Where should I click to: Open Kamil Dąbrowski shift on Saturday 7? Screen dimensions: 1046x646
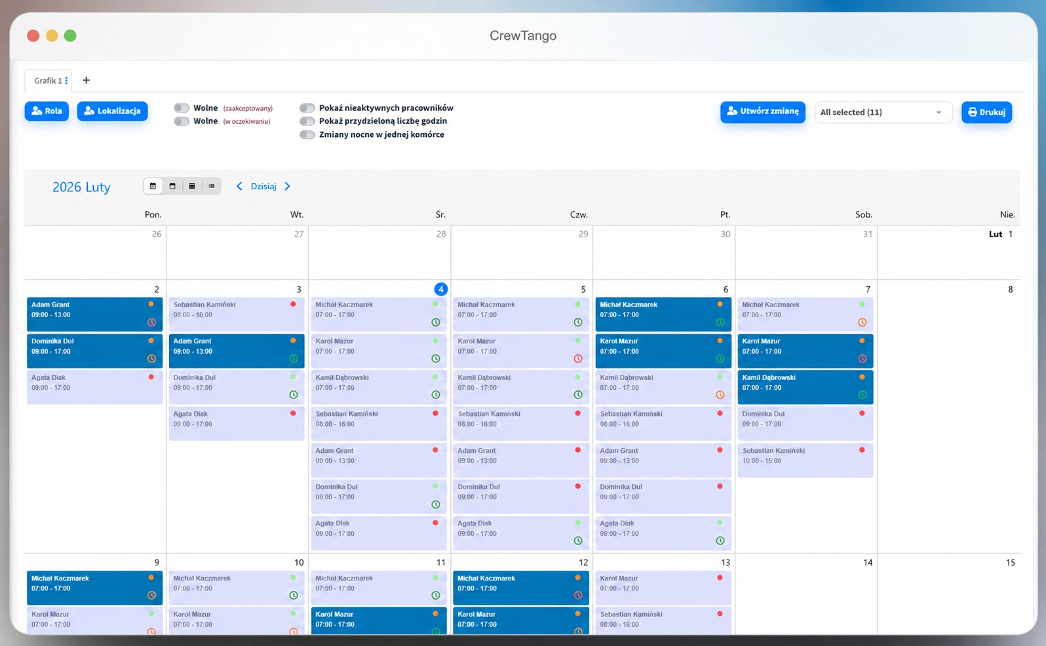click(805, 387)
